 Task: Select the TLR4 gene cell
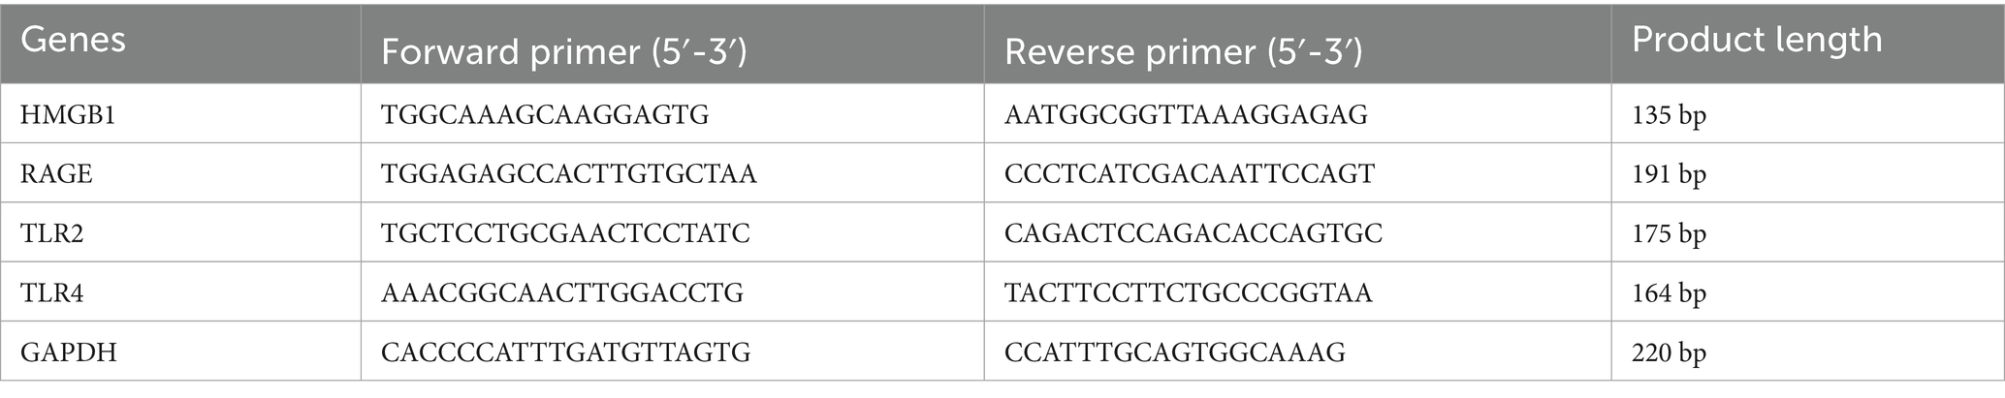pos(52,292)
